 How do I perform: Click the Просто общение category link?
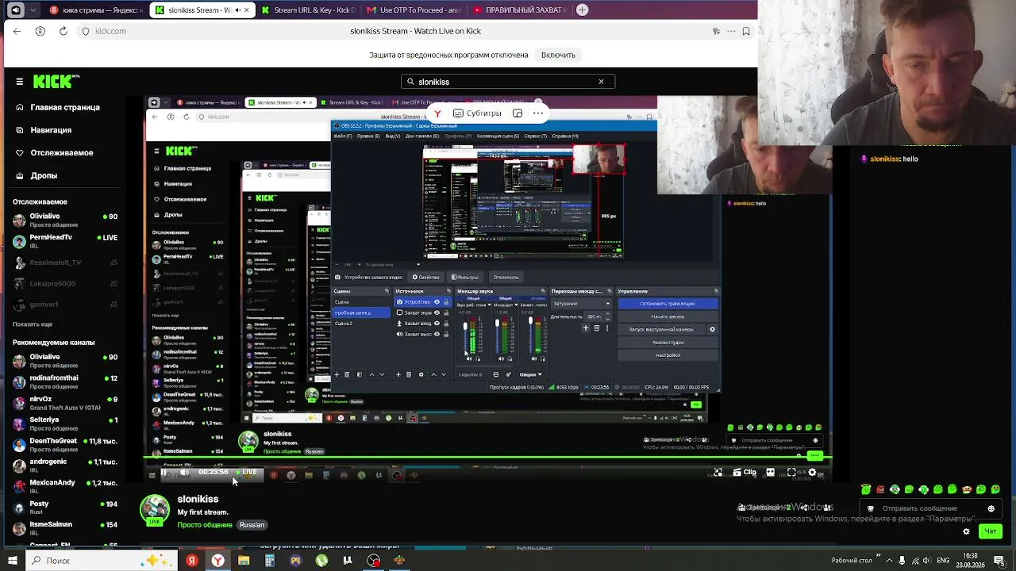[x=205, y=525]
